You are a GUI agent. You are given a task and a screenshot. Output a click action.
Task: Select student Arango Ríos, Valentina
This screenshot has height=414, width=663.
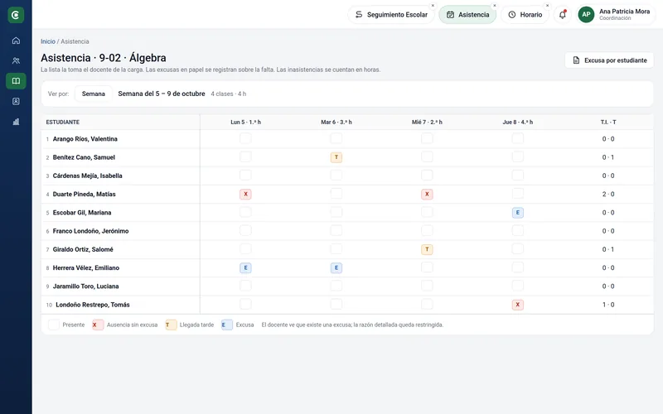click(85, 139)
